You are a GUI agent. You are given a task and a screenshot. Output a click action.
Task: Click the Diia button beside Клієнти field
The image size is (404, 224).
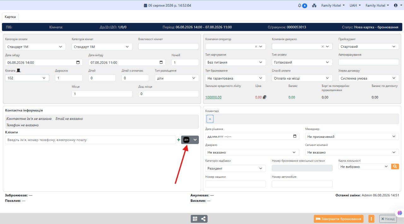click(186, 140)
